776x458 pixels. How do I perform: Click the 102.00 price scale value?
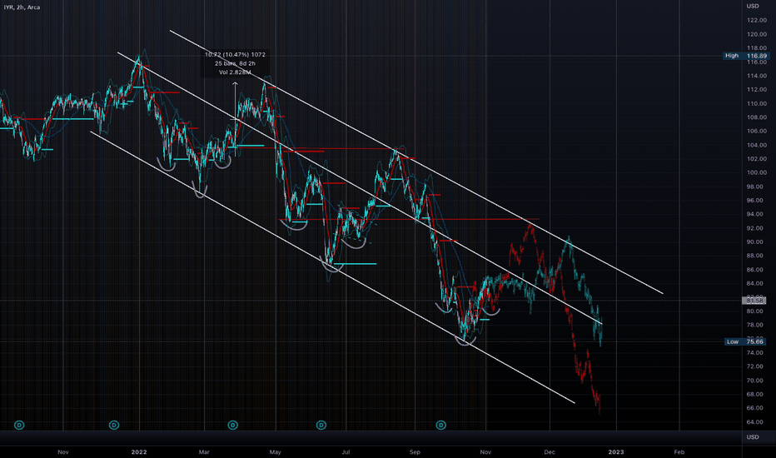[x=757, y=159]
